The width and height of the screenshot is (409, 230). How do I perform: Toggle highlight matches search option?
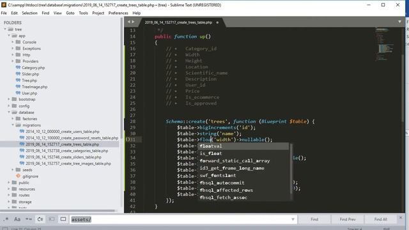pos(63,219)
